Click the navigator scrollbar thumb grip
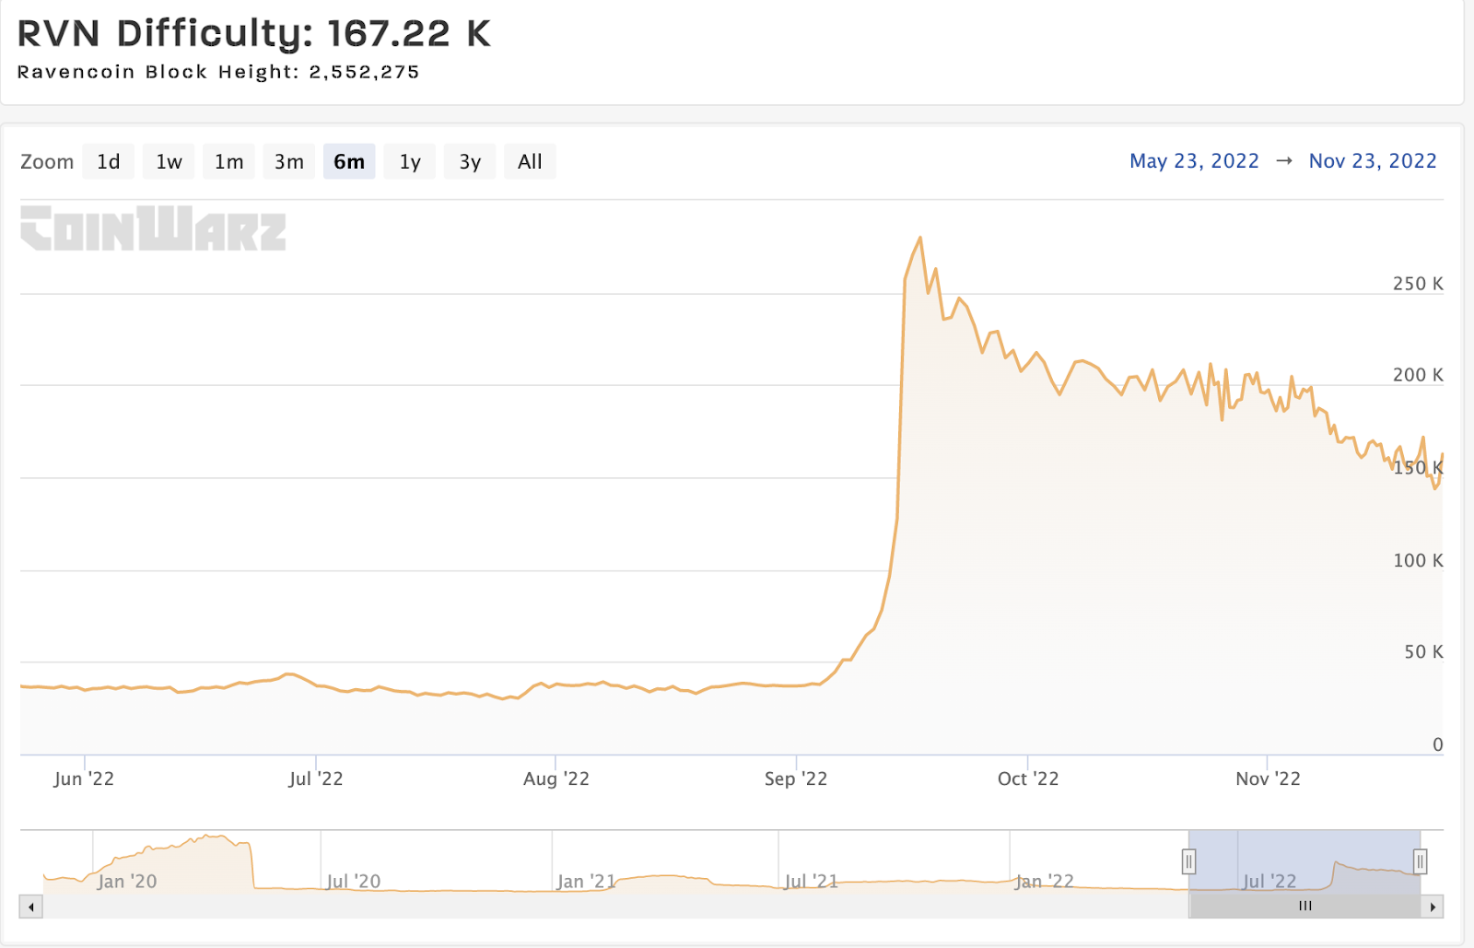The image size is (1474, 948). click(x=1305, y=907)
